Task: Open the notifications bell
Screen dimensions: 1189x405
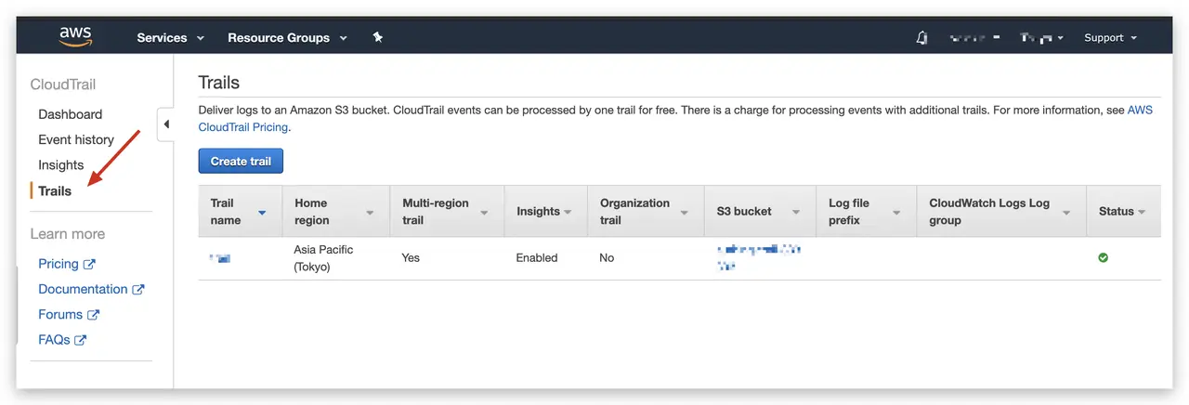Action: [921, 38]
